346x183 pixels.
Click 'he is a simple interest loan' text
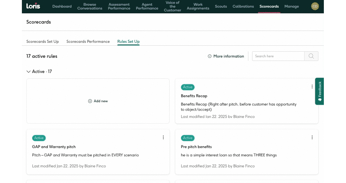click(x=229, y=155)
